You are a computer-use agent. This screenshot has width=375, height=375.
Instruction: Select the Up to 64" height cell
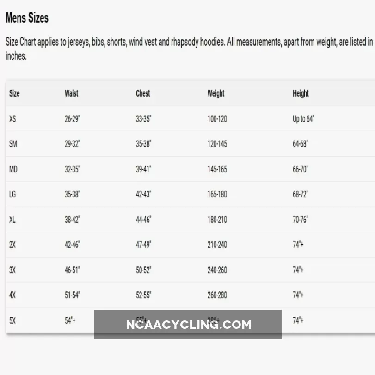coord(303,119)
